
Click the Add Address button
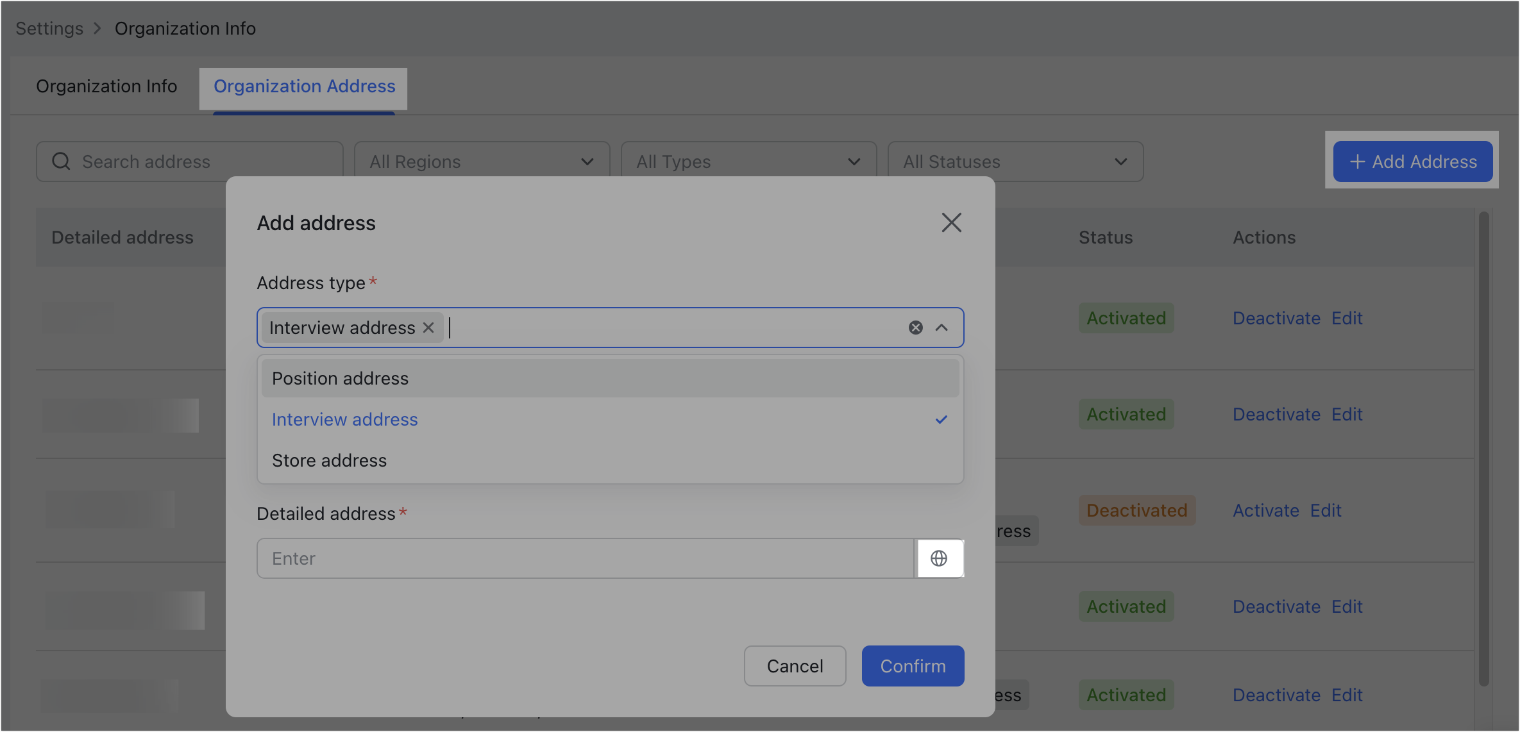pos(1412,162)
